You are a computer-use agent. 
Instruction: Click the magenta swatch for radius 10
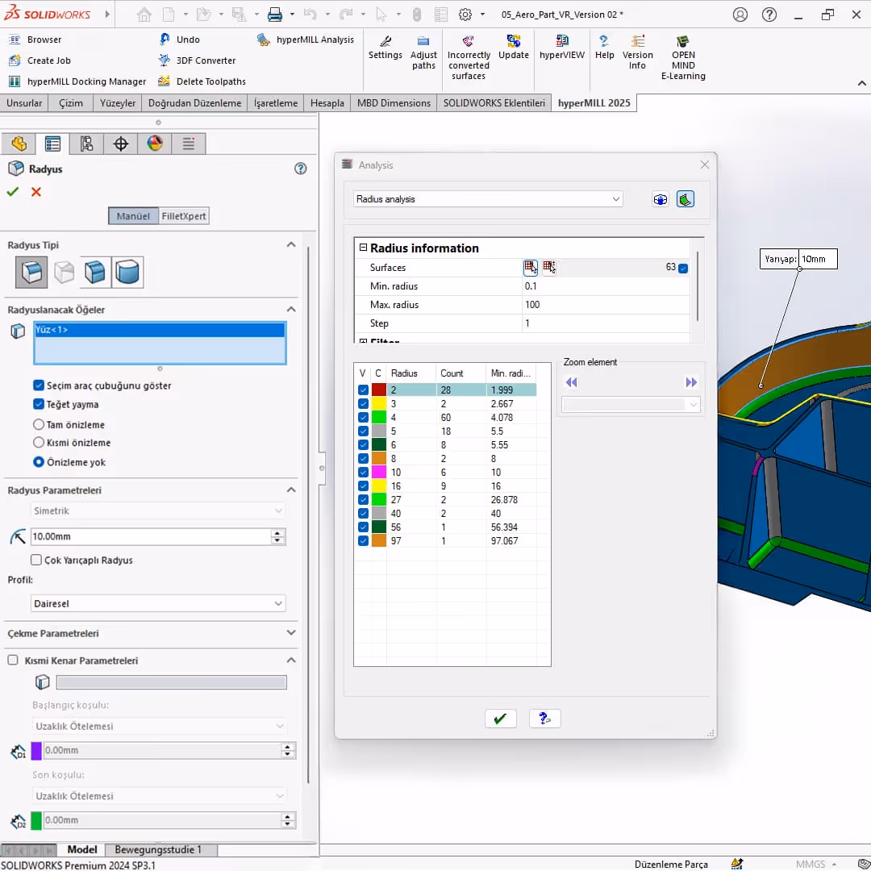pos(379,472)
